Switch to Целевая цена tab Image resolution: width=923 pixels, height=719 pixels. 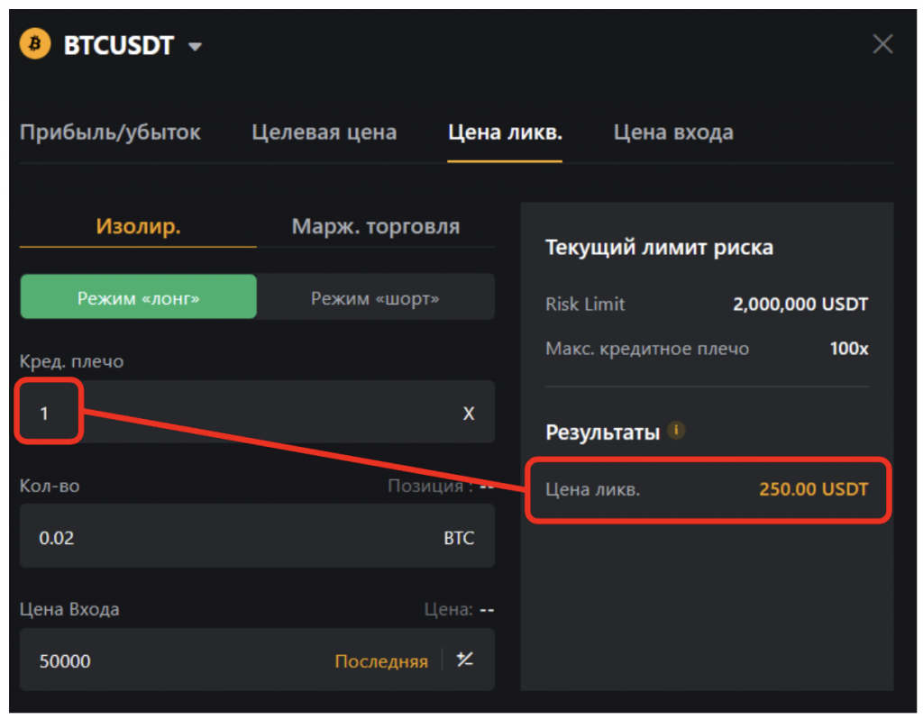324,132
